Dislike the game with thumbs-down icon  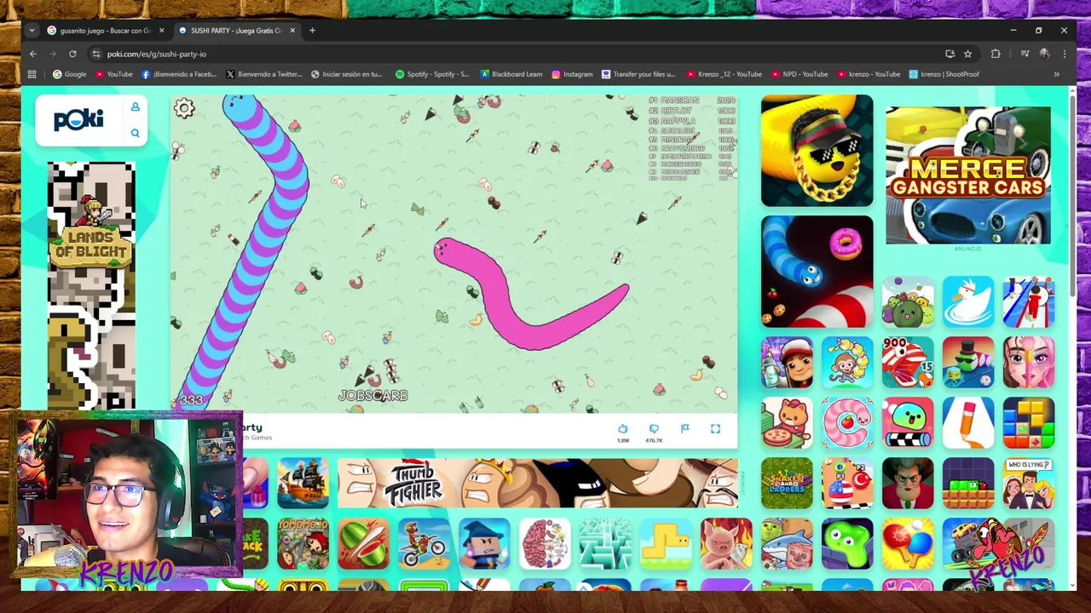pyautogui.click(x=654, y=429)
